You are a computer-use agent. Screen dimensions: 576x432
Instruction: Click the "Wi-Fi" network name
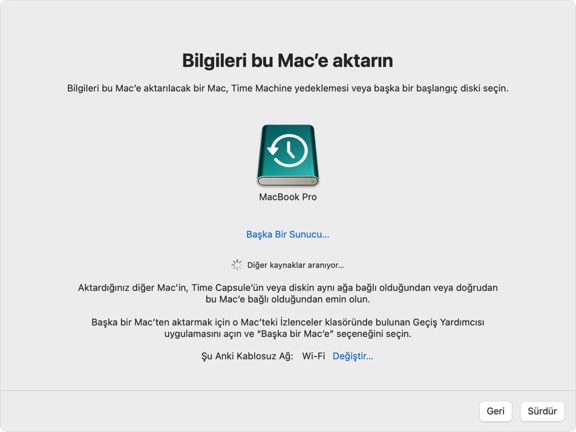click(x=313, y=356)
